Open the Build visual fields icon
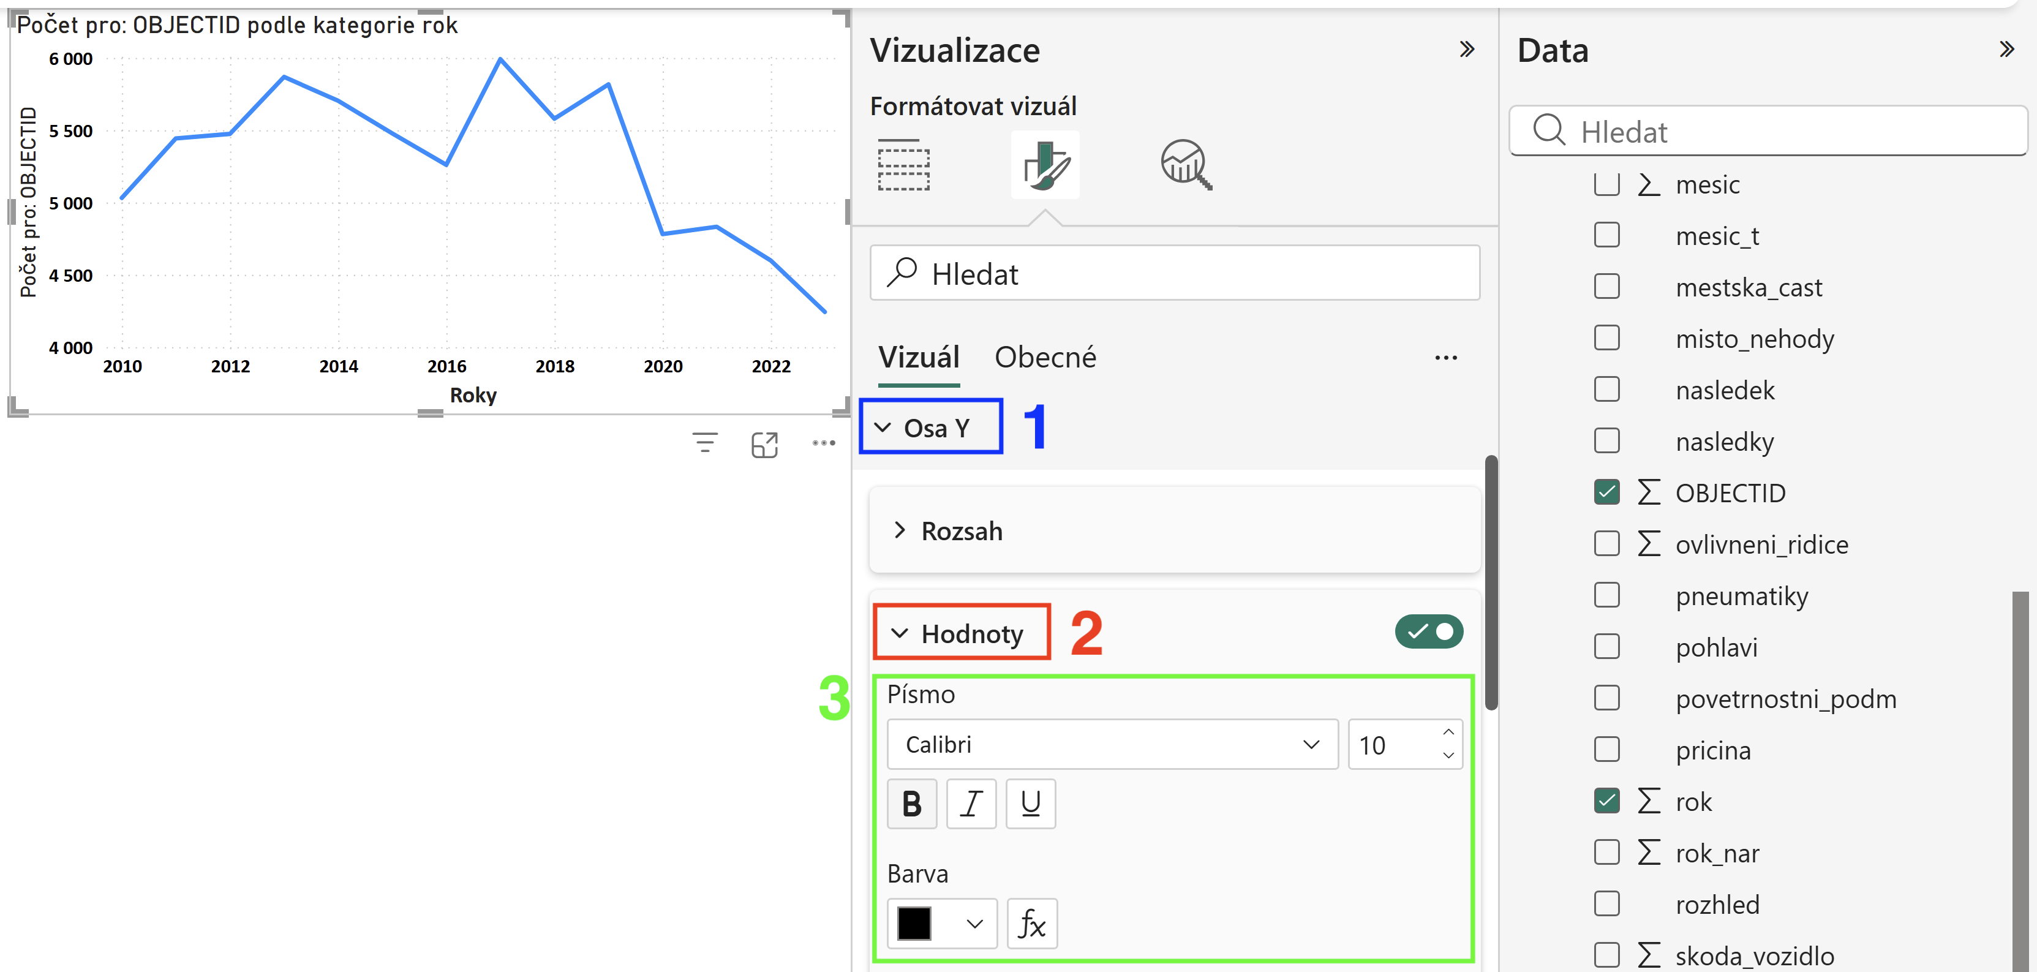 [x=903, y=165]
